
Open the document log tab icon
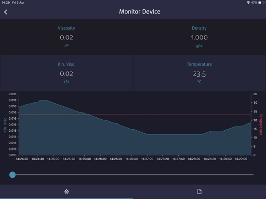pyautogui.click(x=199, y=191)
